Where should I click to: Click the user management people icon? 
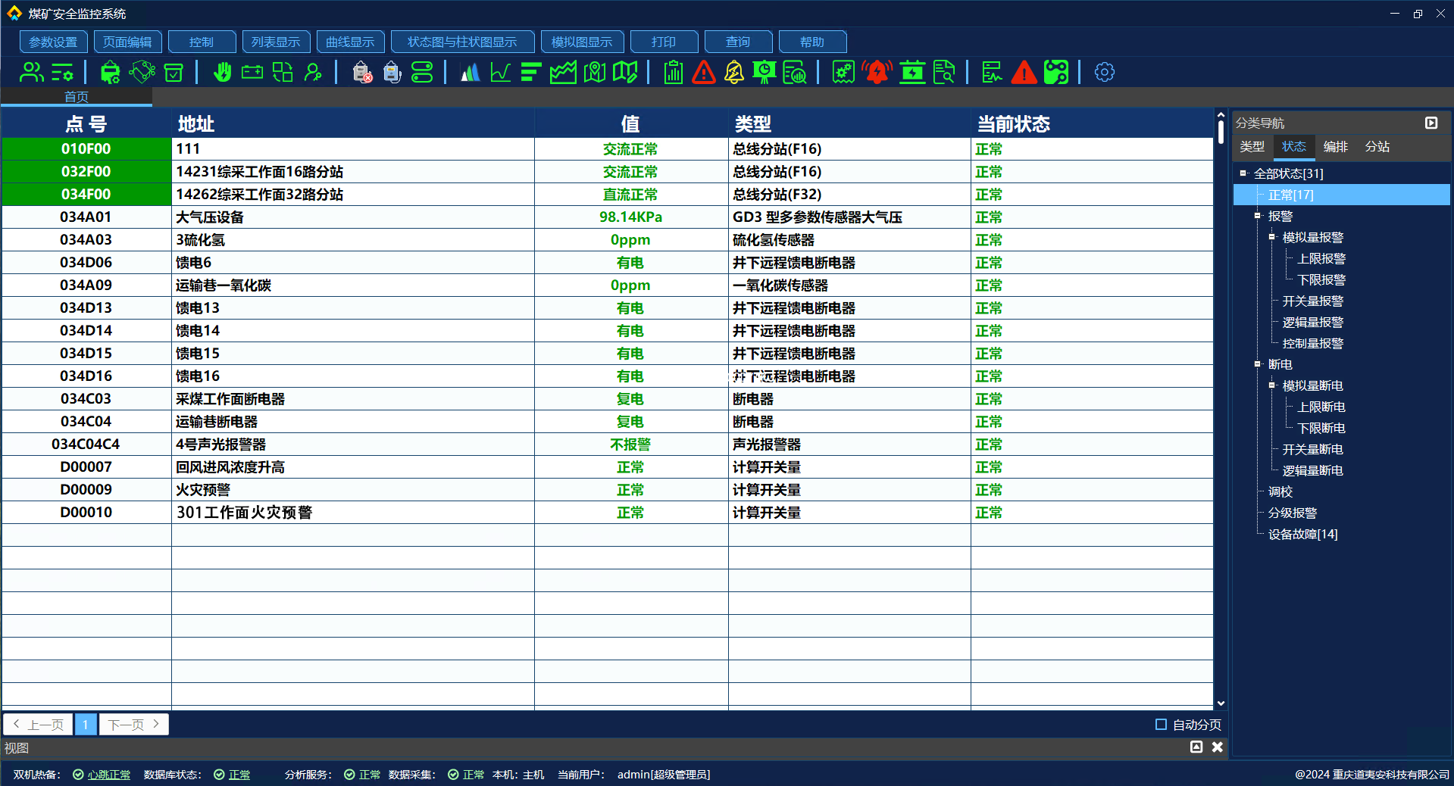(x=31, y=73)
